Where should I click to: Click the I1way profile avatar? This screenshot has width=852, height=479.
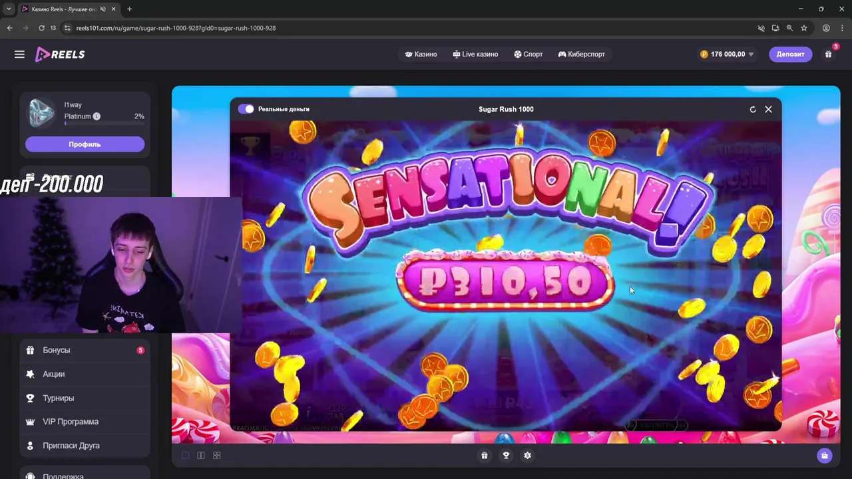point(41,112)
